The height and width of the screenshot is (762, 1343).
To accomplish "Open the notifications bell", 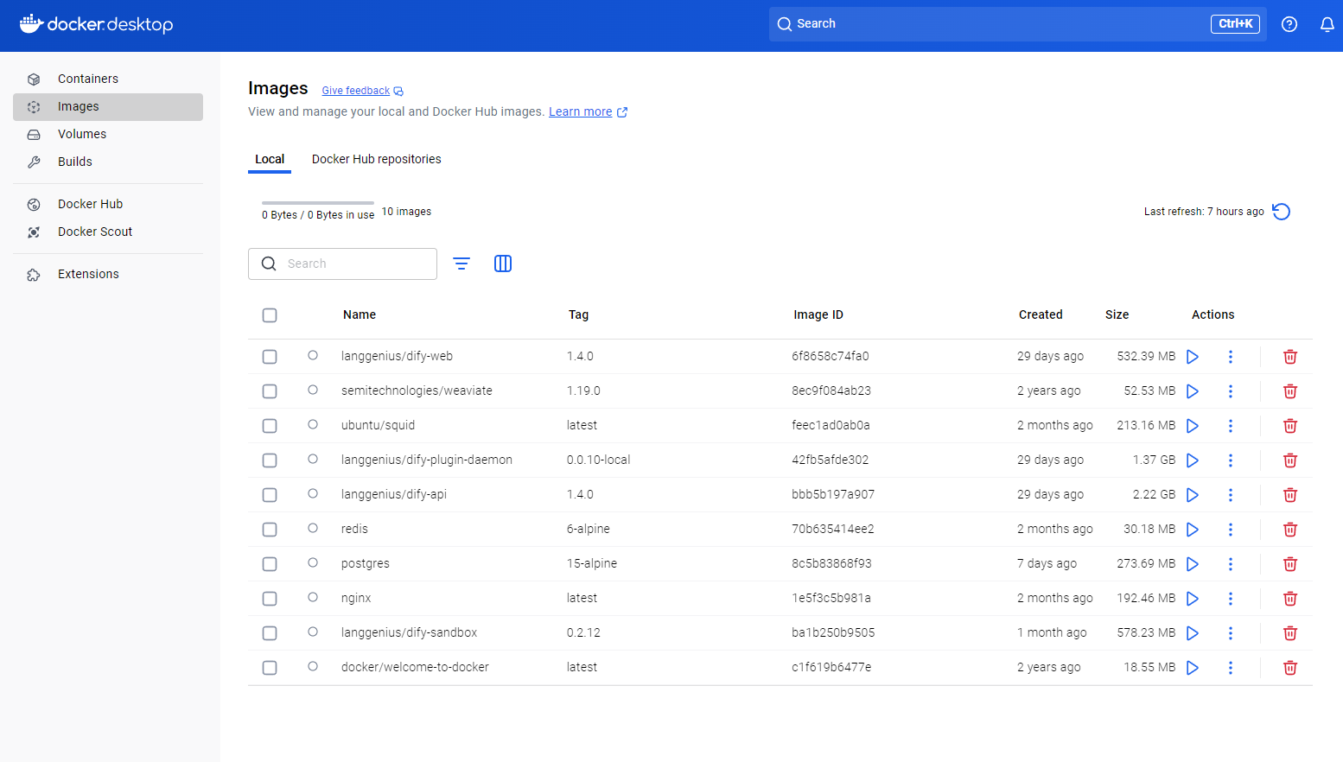I will 1327,24.
